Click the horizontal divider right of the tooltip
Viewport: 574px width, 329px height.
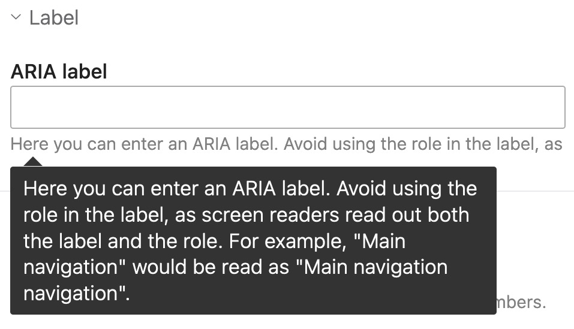click(x=534, y=192)
